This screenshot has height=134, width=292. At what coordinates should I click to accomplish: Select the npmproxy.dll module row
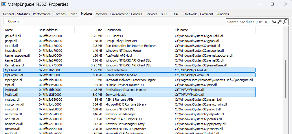coord(129,124)
